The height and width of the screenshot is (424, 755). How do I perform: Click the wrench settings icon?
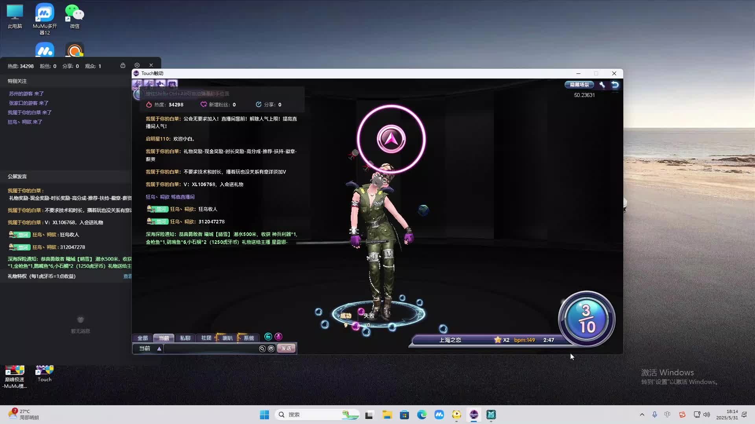(x=602, y=85)
